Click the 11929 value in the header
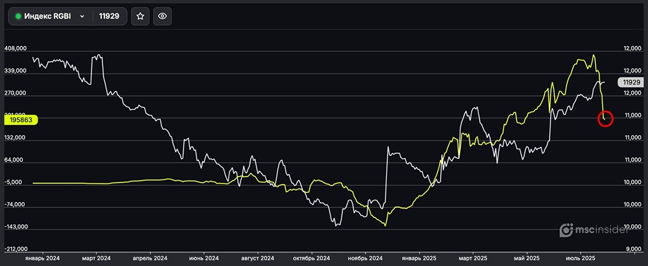The width and height of the screenshot is (648, 266). [x=108, y=17]
